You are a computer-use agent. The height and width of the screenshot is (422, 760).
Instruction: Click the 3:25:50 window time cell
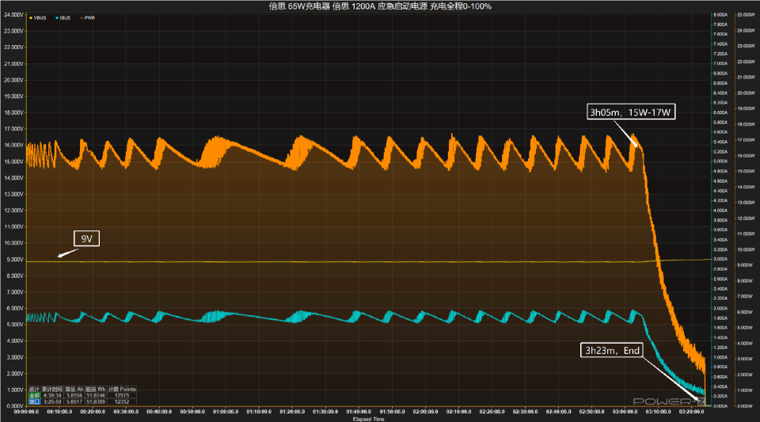[x=52, y=401]
